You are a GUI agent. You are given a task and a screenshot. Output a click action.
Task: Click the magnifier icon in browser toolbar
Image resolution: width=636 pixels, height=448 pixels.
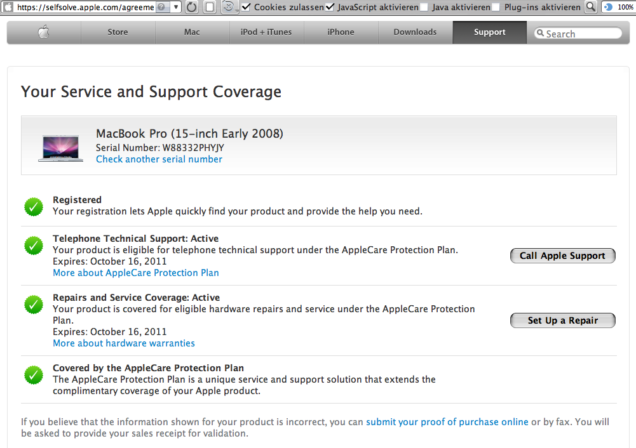[x=591, y=7]
